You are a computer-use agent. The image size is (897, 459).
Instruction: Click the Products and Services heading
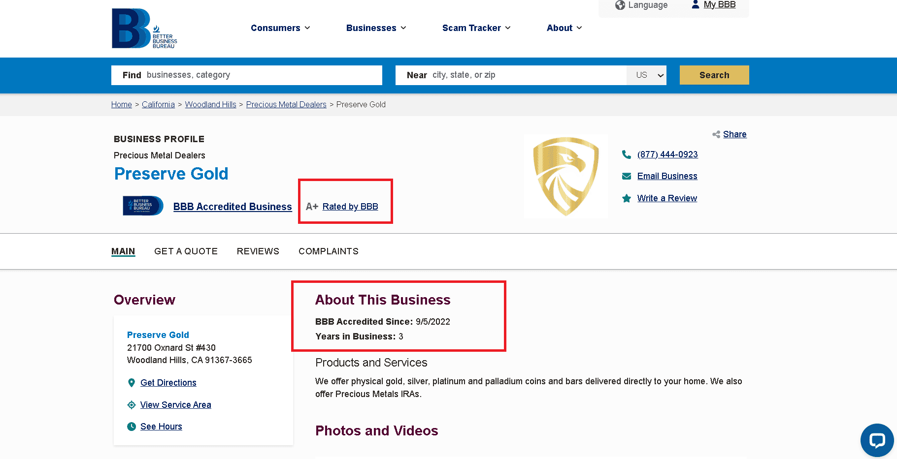[371, 363]
